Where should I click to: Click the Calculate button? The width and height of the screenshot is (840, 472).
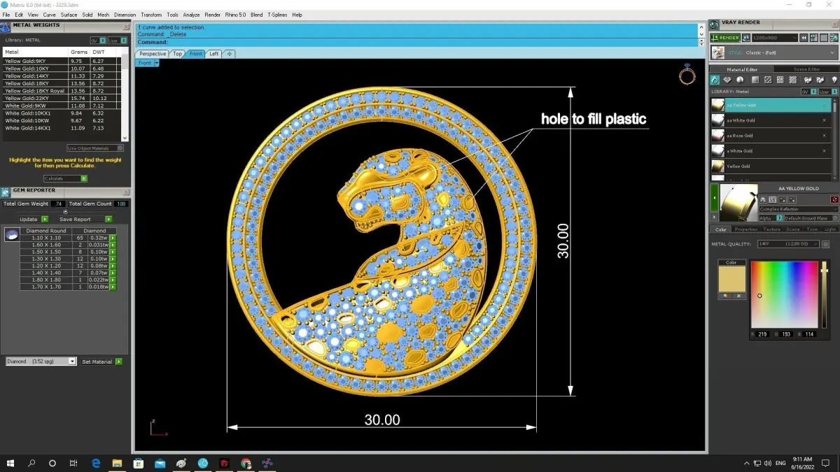(x=66, y=178)
